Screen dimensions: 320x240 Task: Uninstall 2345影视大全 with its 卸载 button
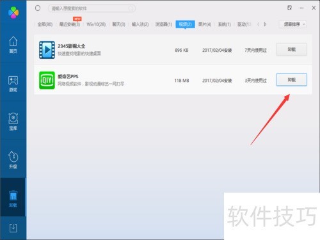coord(292,49)
